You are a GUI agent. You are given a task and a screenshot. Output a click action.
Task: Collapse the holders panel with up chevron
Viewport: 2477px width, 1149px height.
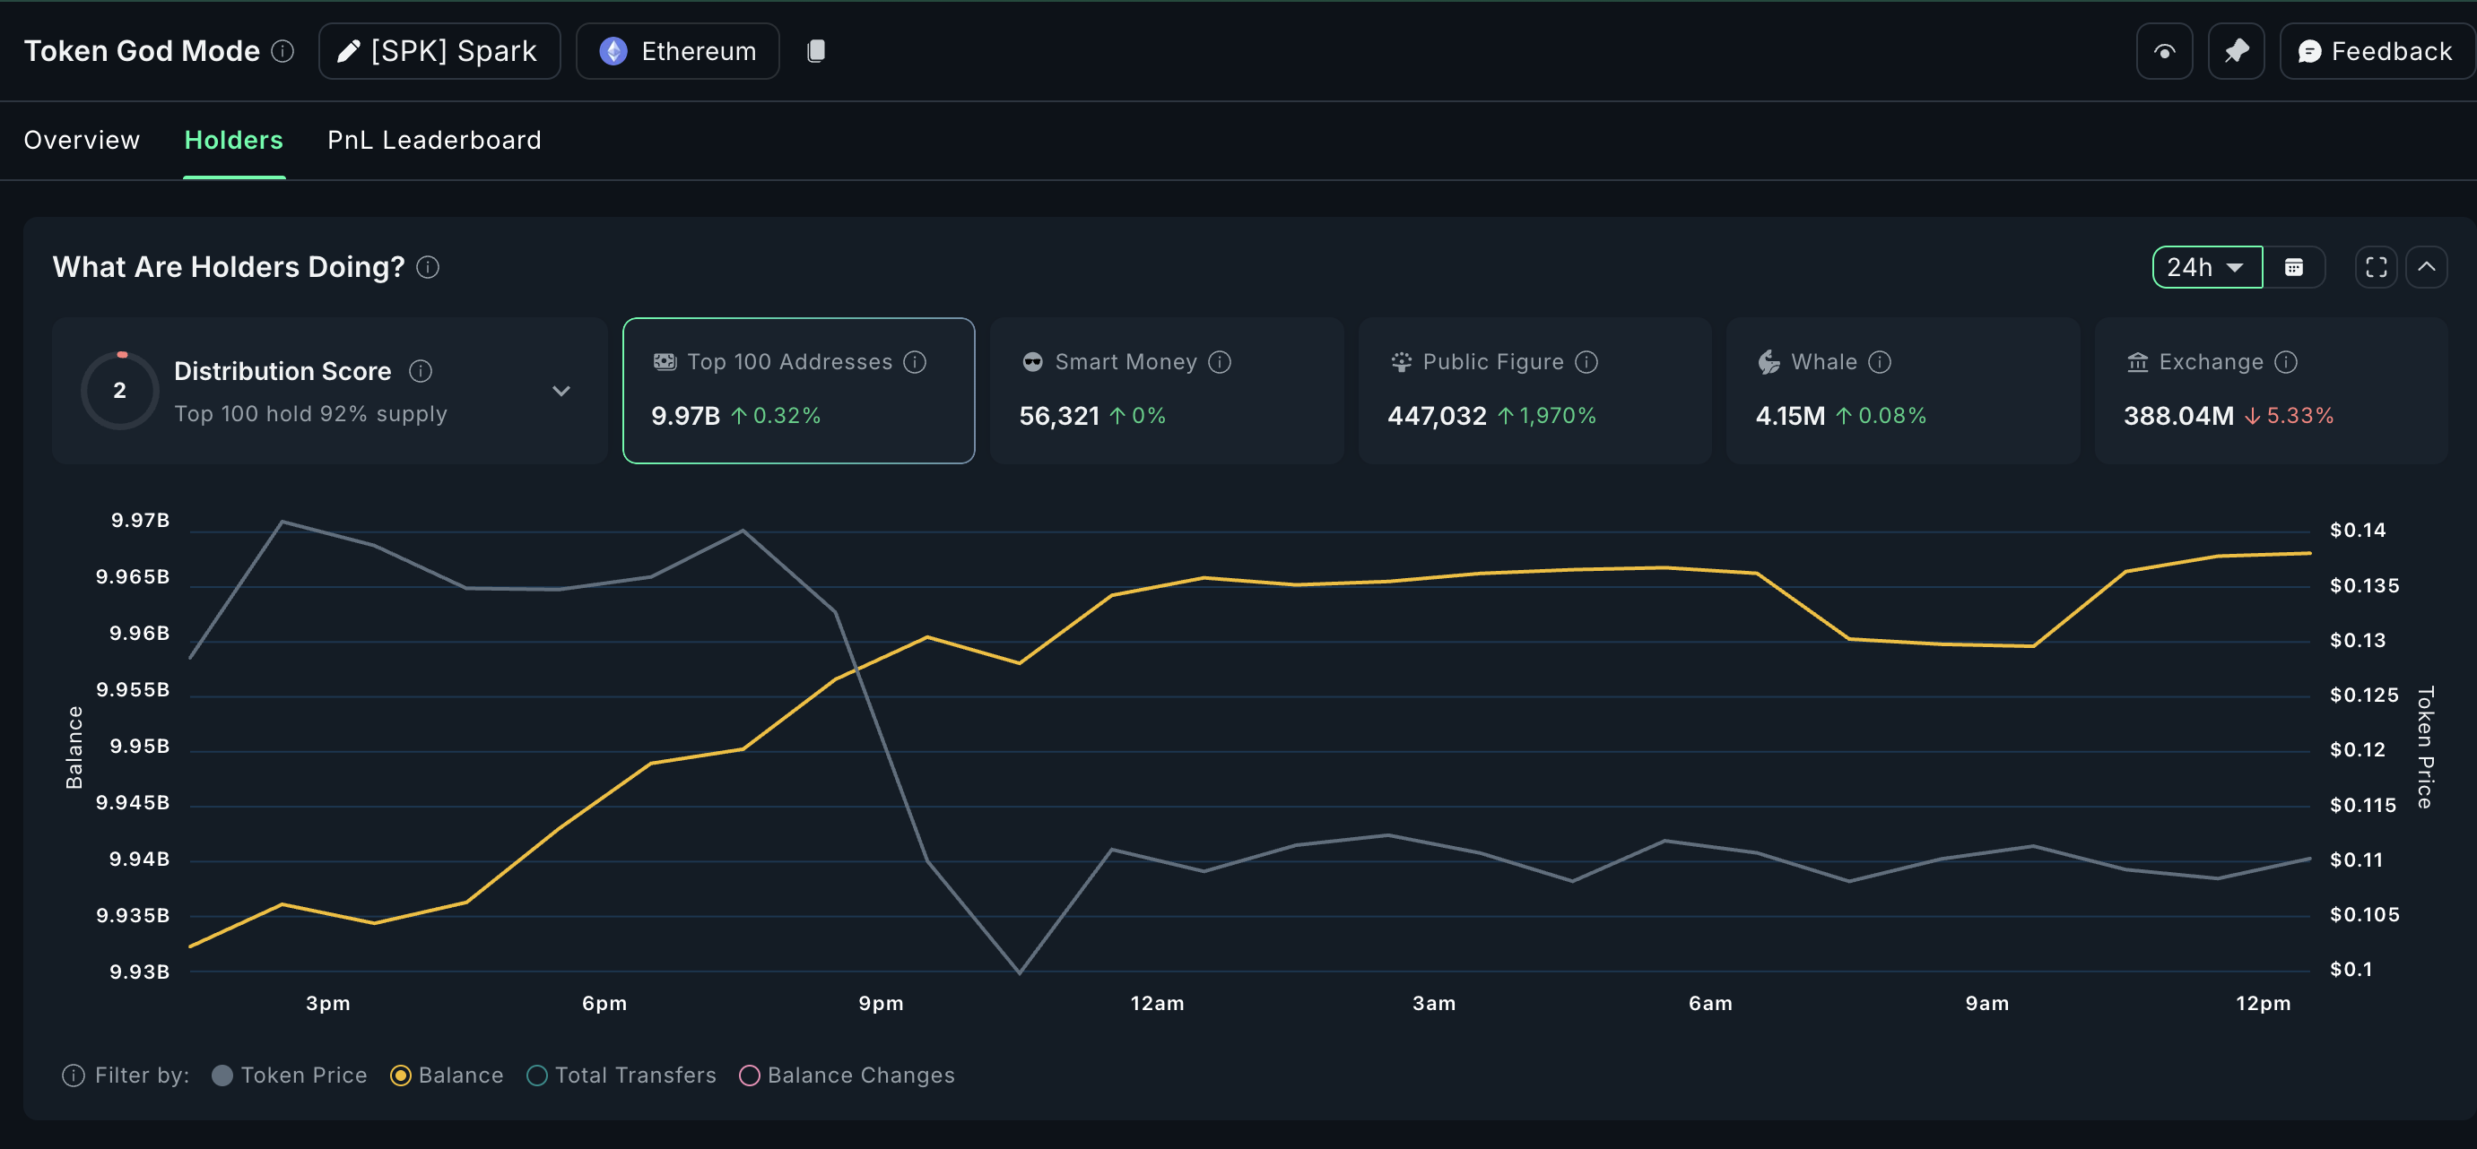[x=2426, y=267]
